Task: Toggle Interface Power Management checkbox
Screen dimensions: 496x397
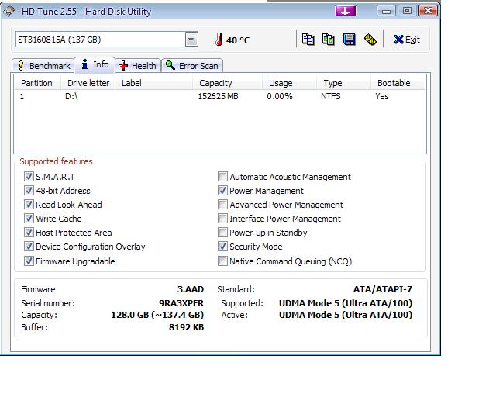Action: tap(222, 219)
